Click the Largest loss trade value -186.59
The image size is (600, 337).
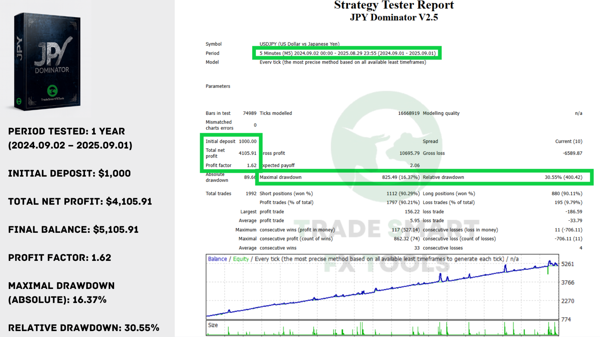click(x=574, y=212)
